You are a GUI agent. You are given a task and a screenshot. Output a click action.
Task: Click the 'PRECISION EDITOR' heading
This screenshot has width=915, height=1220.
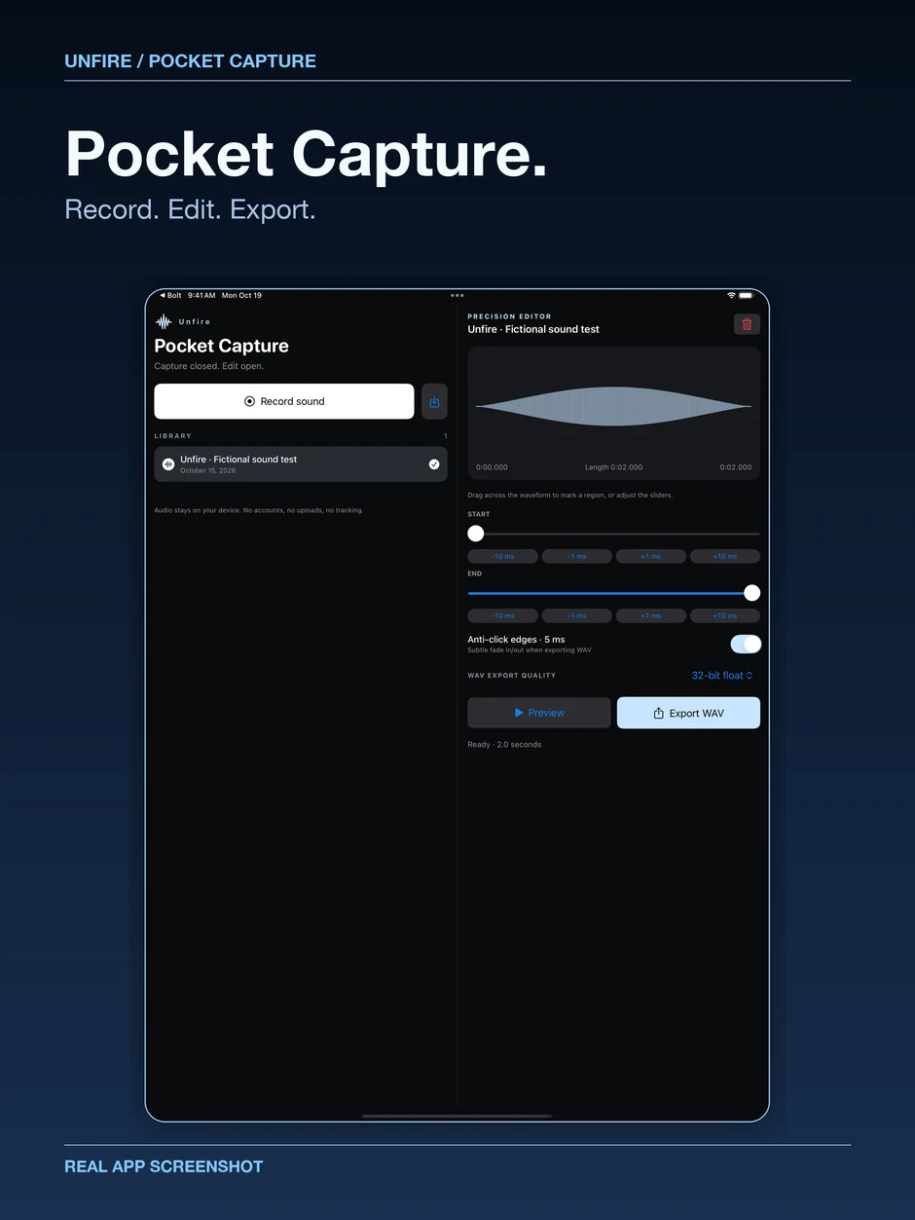coord(509,316)
